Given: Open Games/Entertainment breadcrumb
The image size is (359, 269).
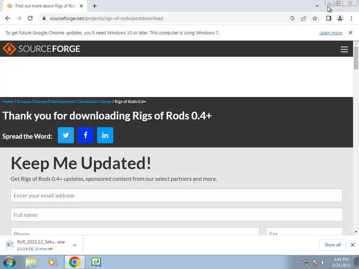Looking at the screenshot, I should [x=54, y=102].
